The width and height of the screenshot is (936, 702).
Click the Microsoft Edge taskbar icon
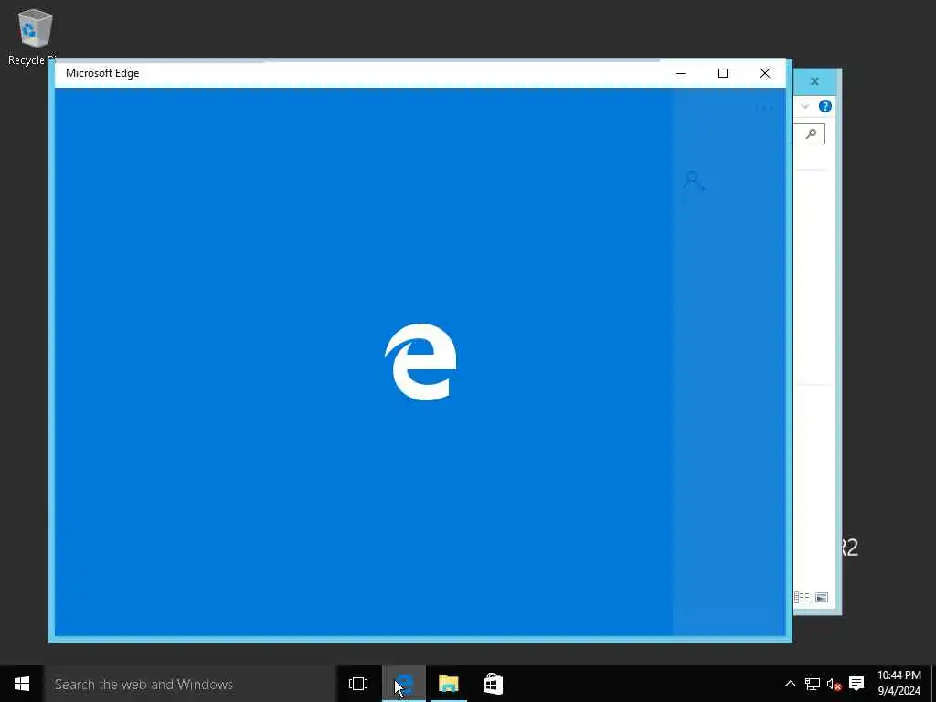click(x=404, y=684)
